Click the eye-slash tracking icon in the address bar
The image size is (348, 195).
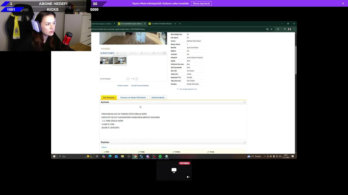[267, 29]
